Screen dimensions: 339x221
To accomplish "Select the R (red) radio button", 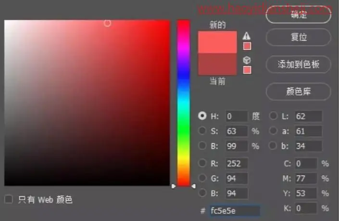I will point(202,163).
